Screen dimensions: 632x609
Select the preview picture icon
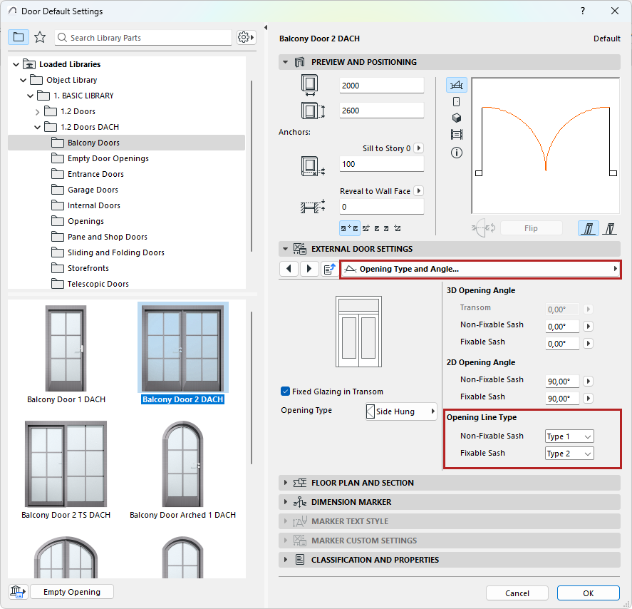point(456,134)
